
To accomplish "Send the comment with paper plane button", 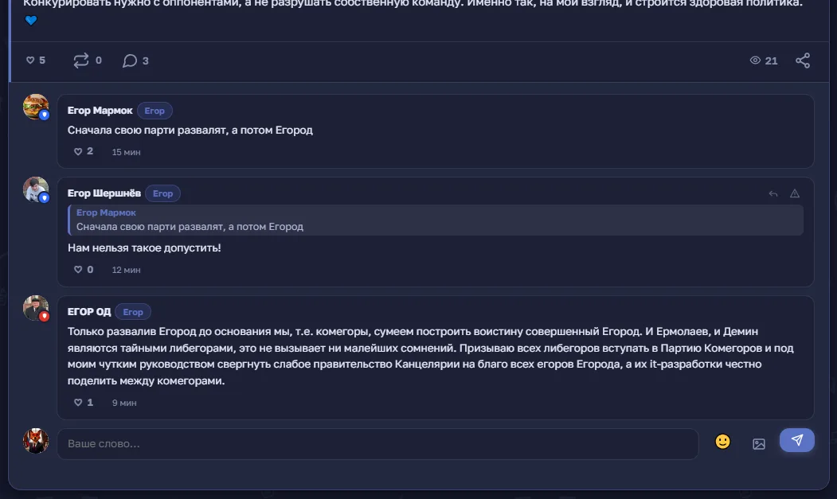I will point(797,440).
